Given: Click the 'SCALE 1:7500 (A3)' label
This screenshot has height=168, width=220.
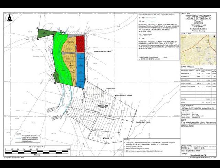Looking at the screenshot, I should (x=37, y=147).
